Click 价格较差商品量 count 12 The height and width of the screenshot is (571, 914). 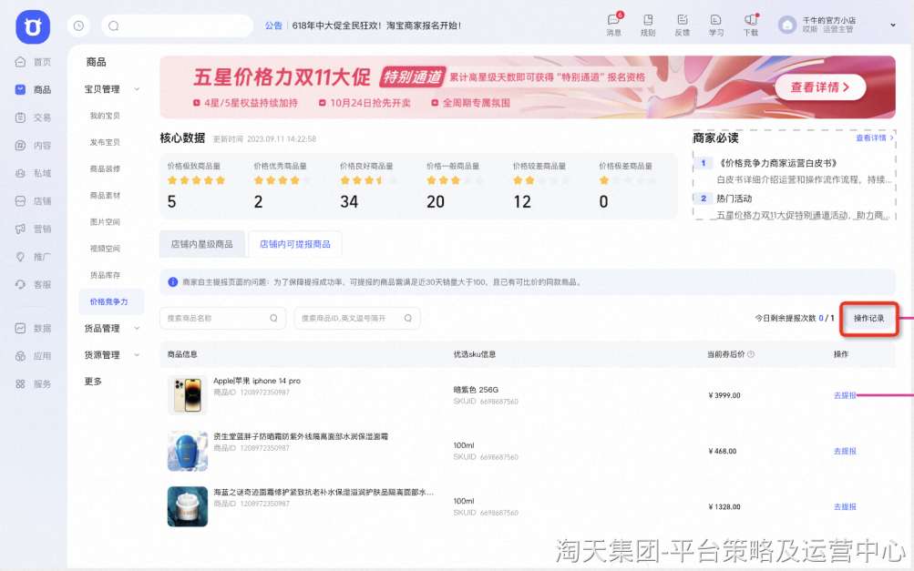522,201
